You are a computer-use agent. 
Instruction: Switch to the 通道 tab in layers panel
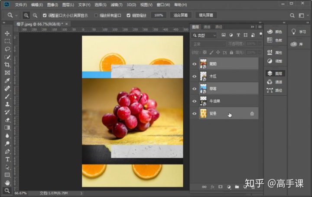coord(207,27)
